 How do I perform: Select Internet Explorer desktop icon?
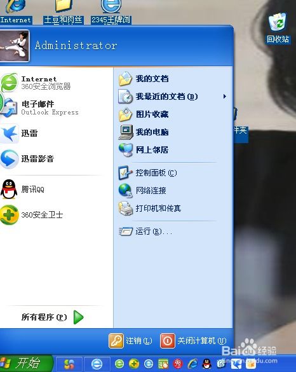point(16,11)
